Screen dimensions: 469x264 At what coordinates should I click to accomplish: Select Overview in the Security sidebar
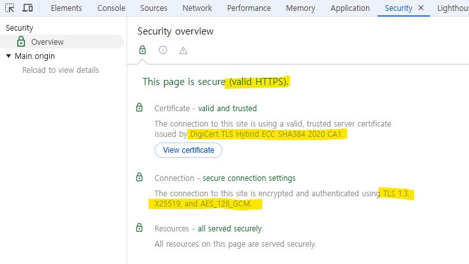(x=47, y=42)
